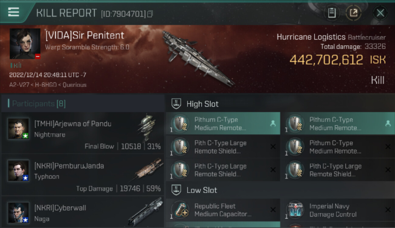Collapse the High Slot section
395x228 pixels.
[202, 104]
